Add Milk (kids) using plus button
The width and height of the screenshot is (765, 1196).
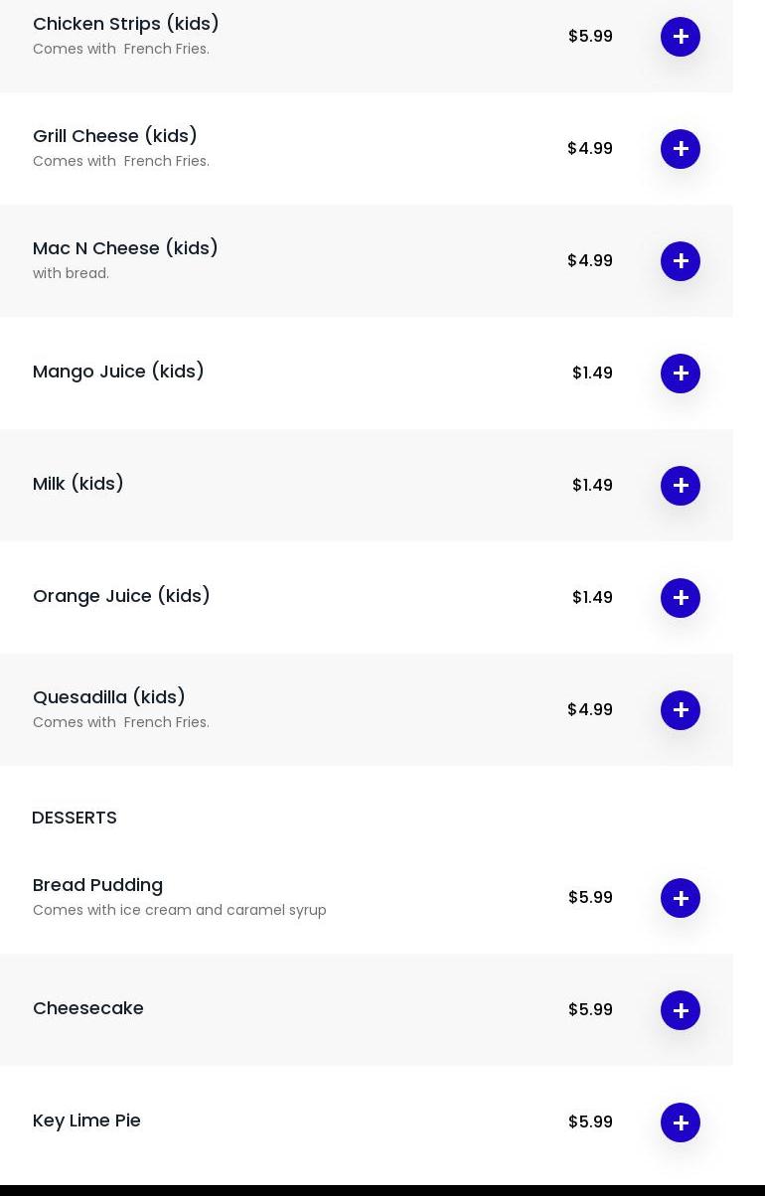coord(681,486)
